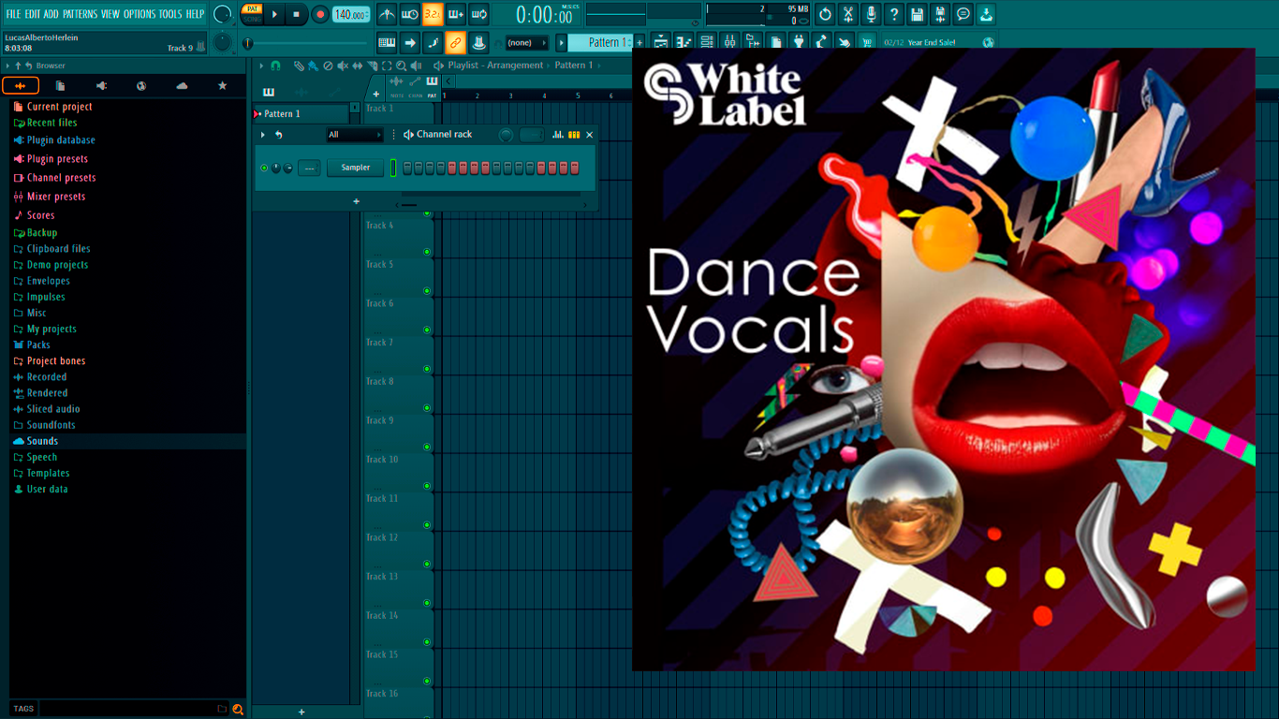1279x719 pixels.
Task: Enable wait for input before recording
Action: coord(409,14)
